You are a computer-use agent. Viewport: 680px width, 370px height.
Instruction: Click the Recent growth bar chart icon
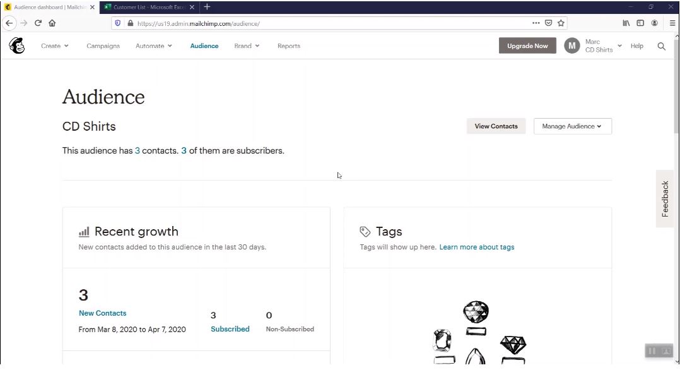pos(84,232)
